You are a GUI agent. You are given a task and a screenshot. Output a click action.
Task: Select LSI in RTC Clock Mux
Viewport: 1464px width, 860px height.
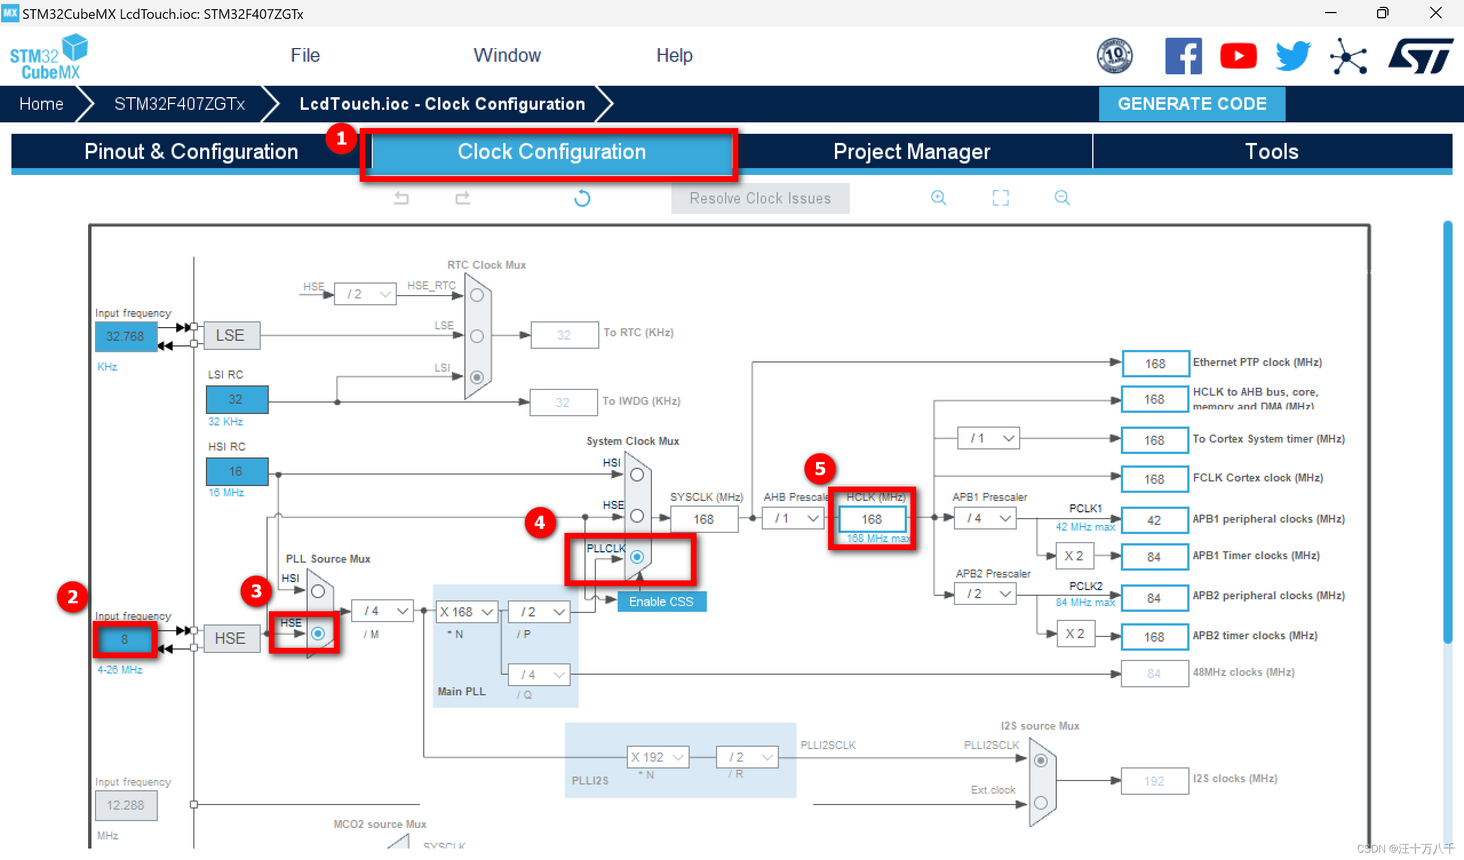(x=477, y=377)
